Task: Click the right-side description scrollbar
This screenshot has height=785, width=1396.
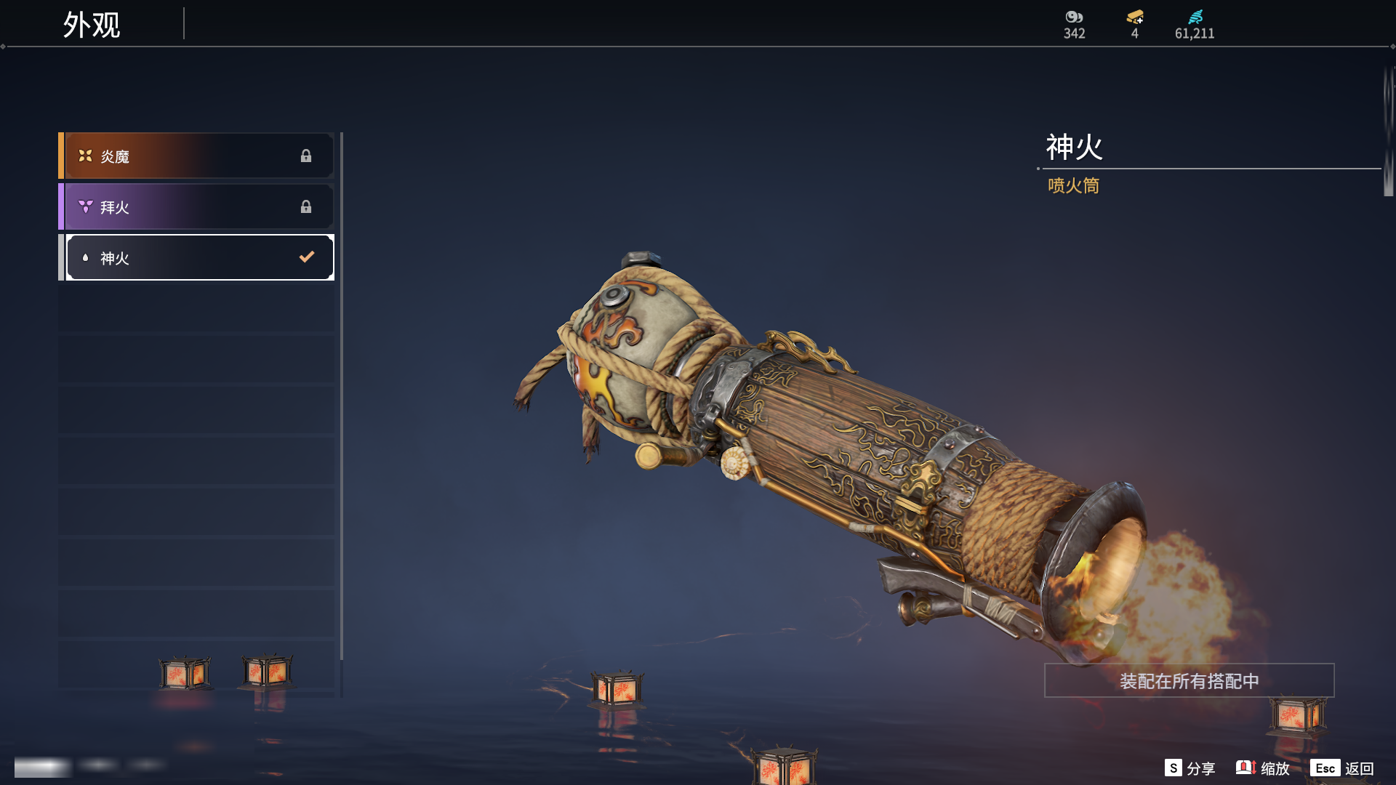Action: point(1388,131)
